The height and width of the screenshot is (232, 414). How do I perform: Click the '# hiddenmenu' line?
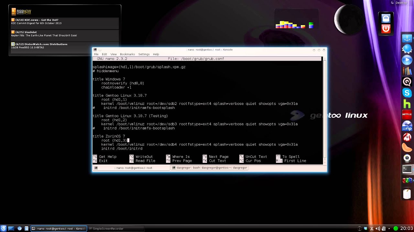(105, 71)
